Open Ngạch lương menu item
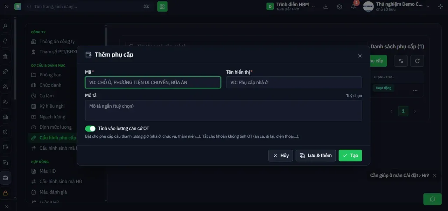448x211 pixels. click(52, 117)
